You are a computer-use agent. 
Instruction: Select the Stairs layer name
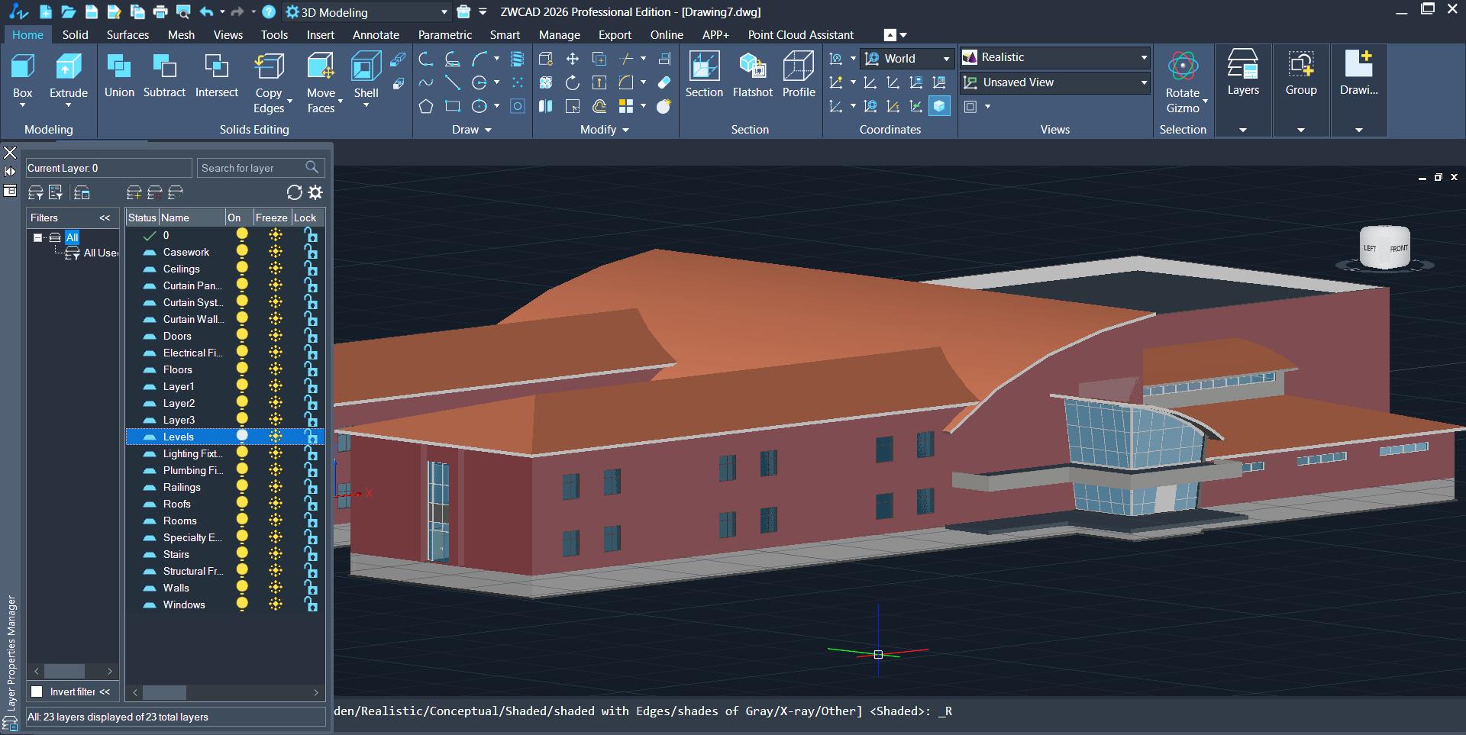point(176,554)
